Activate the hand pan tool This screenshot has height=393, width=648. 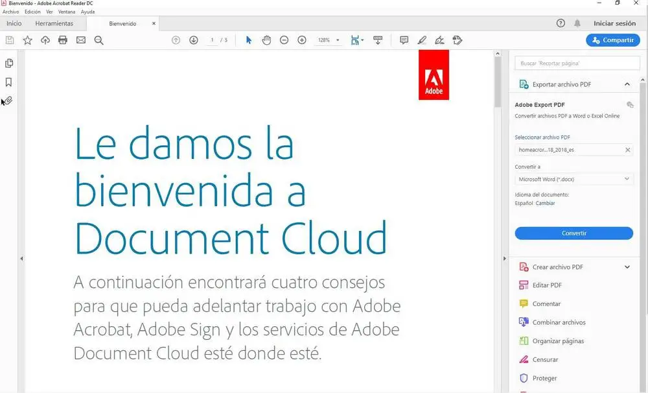pos(266,40)
